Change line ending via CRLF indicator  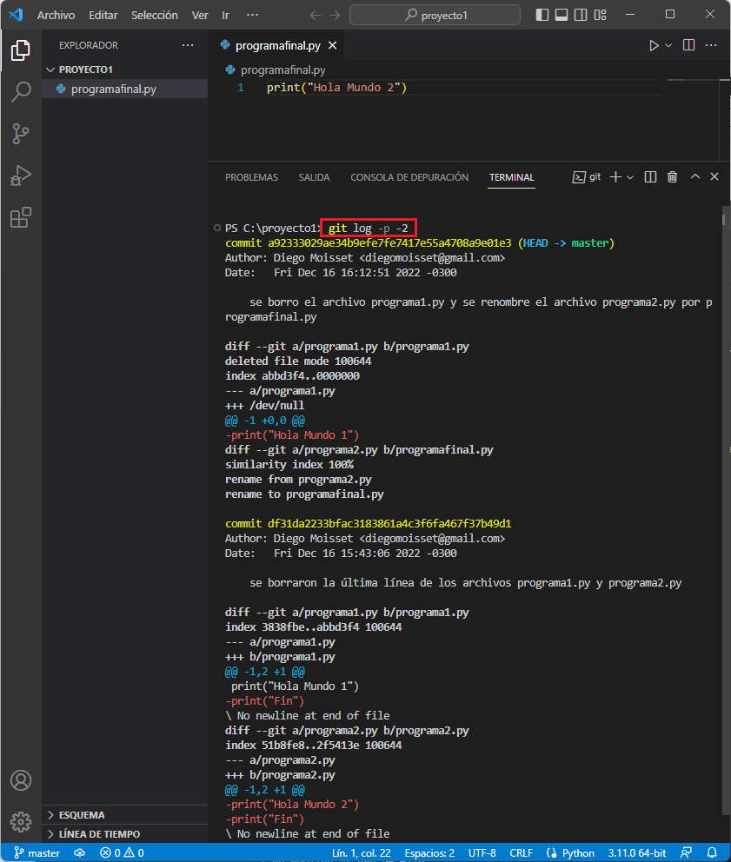(521, 853)
